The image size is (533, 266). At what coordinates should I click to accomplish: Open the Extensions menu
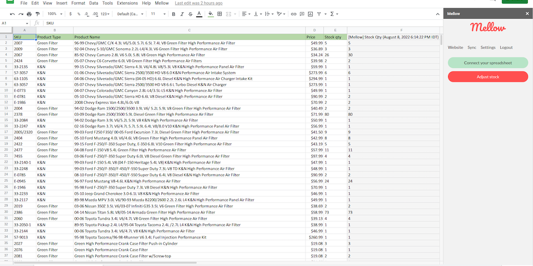(x=127, y=3)
